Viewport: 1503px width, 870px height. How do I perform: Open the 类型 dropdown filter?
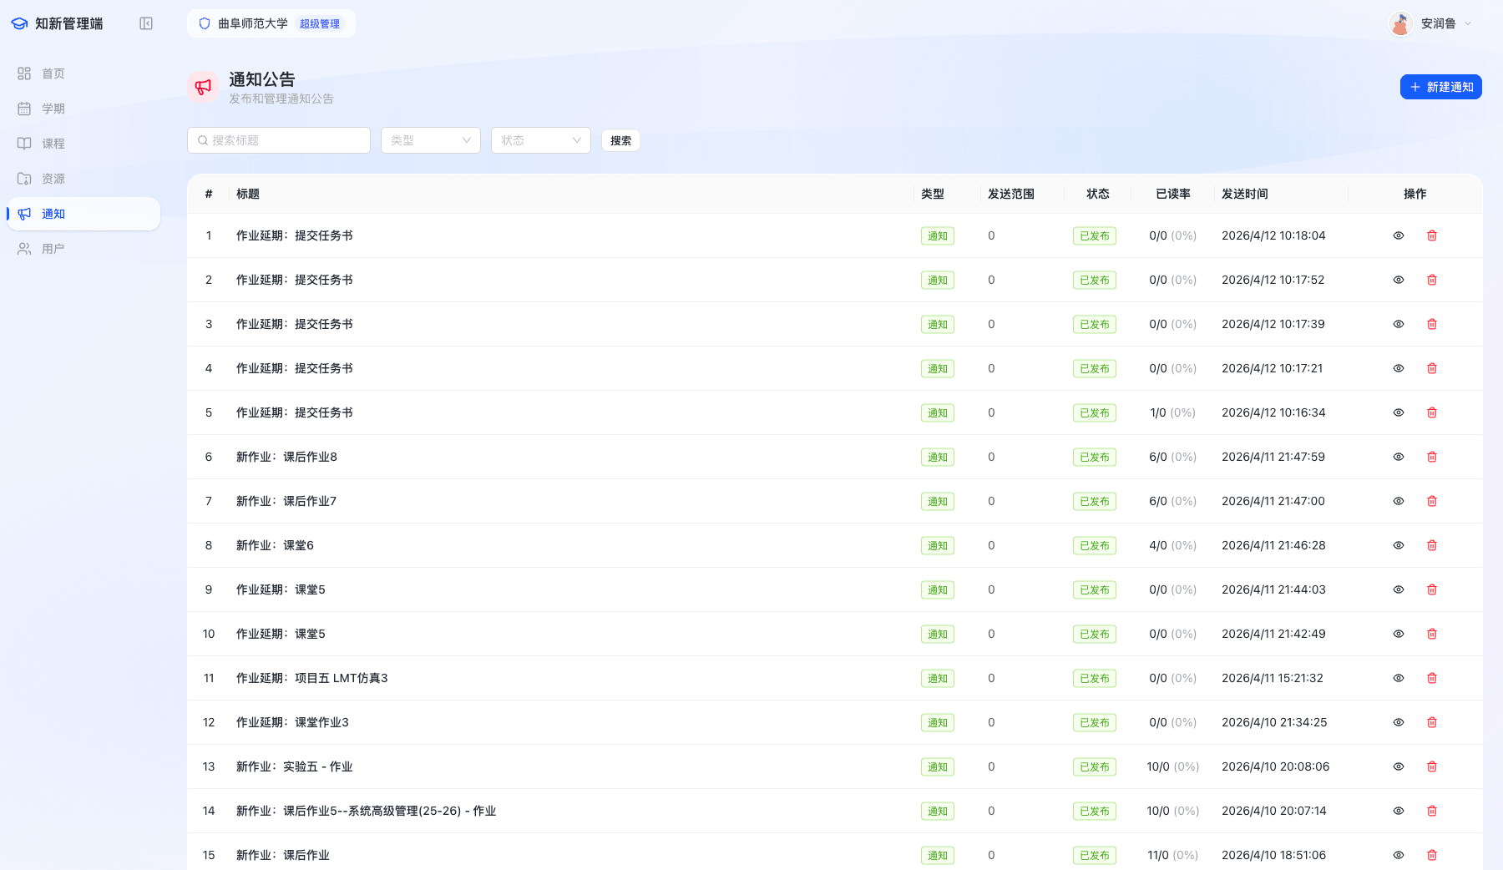430,140
